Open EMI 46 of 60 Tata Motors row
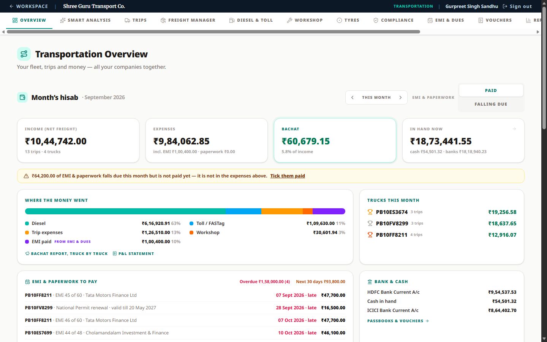 tap(185, 320)
